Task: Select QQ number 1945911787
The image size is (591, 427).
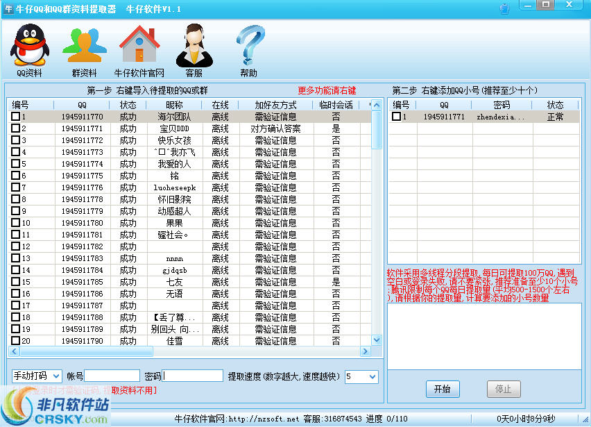Action: pos(82,305)
